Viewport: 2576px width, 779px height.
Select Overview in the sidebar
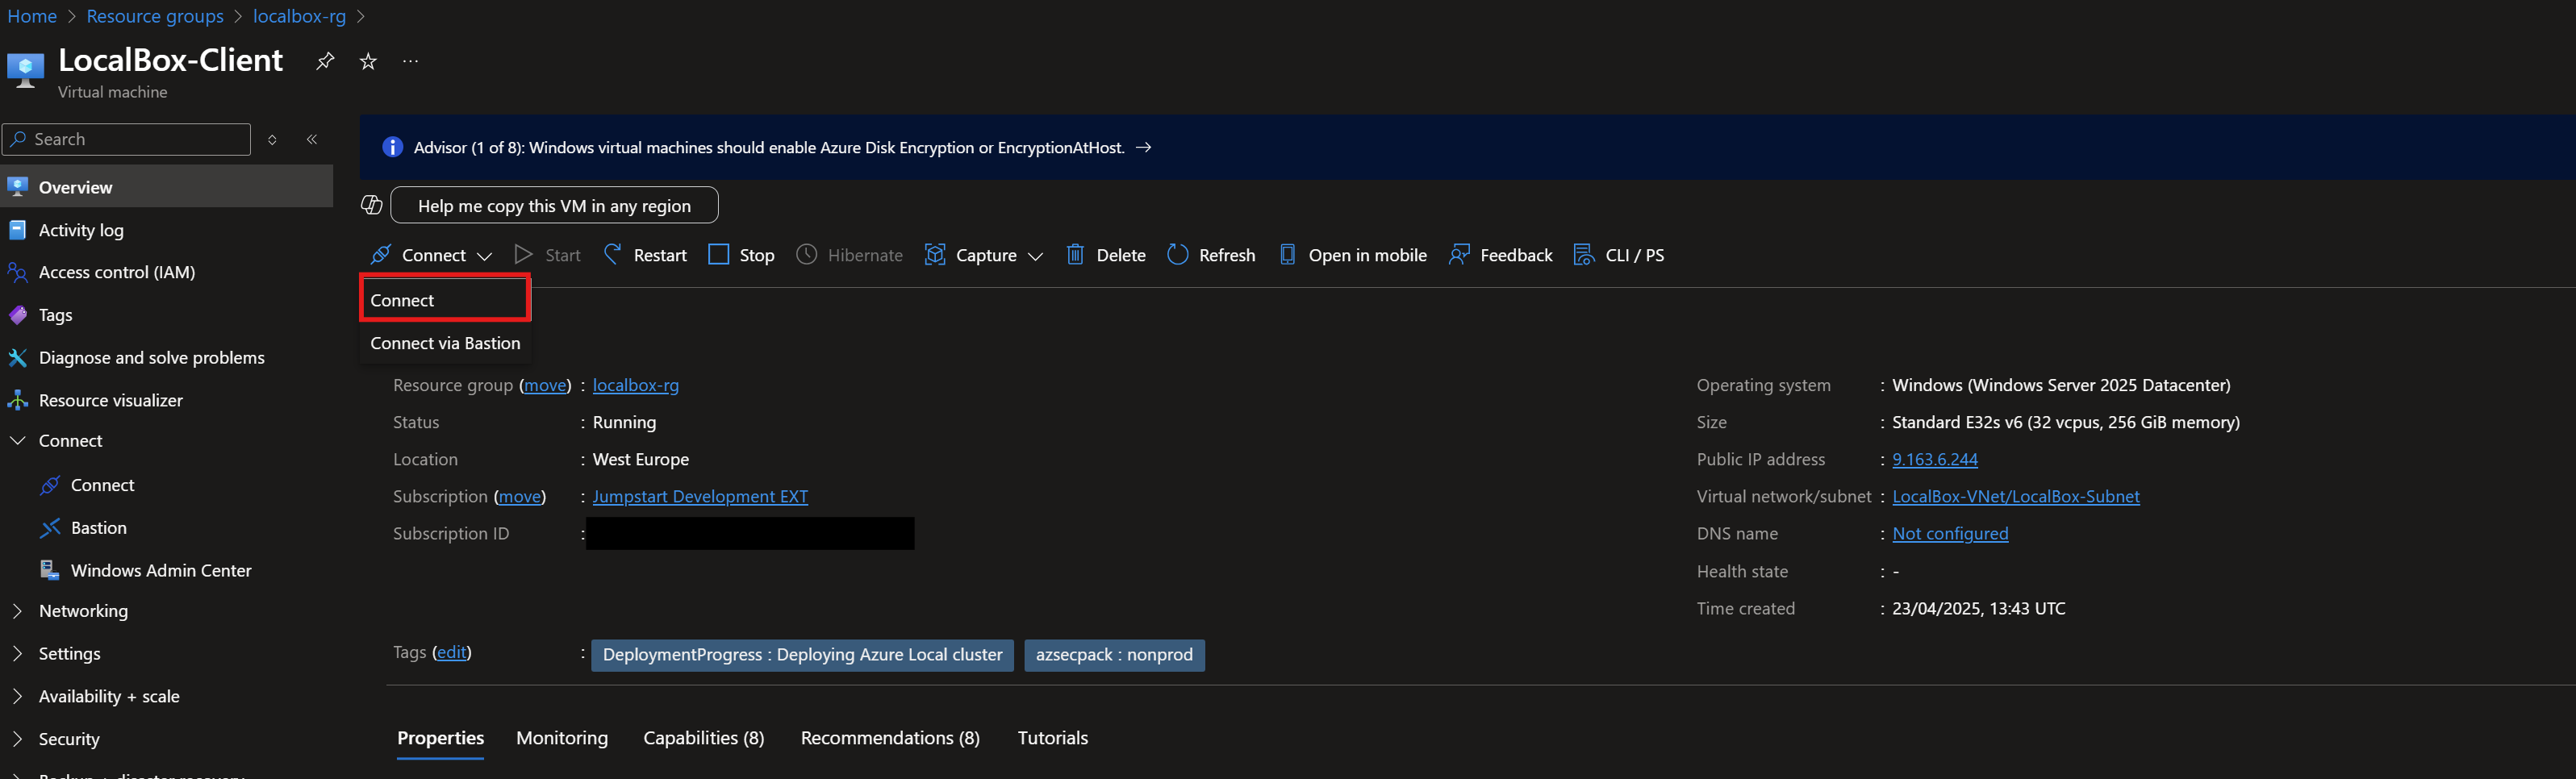166,187
